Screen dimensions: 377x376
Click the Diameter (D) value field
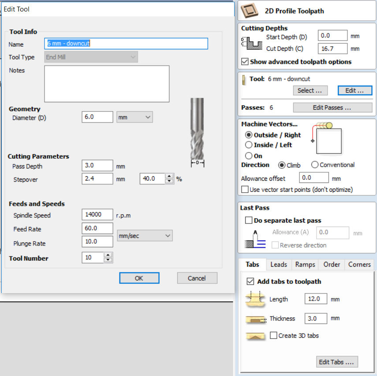coord(97,117)
